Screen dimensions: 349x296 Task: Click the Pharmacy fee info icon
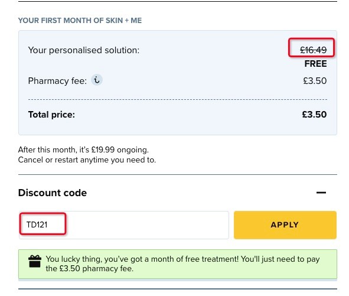click(x=97, y=80)
